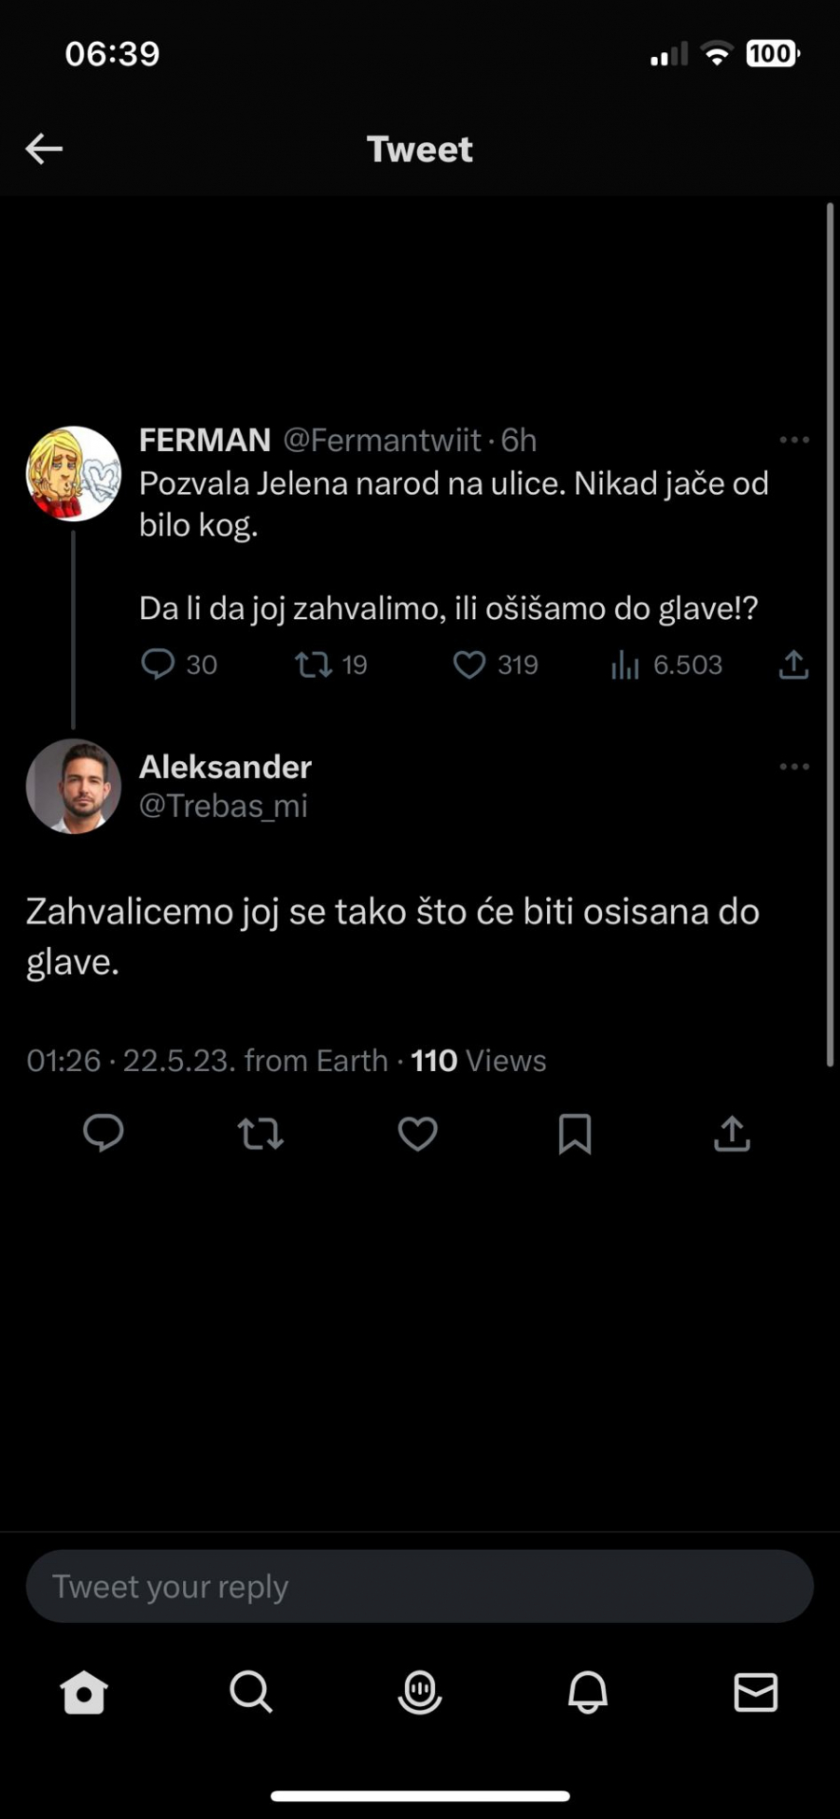
Task: Retweet Aleksander's reply
Action: (x=260, y=1134)
